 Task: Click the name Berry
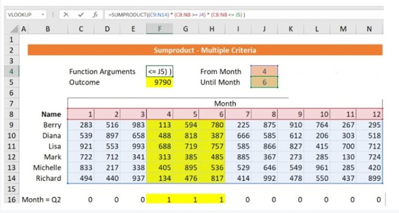53,125
